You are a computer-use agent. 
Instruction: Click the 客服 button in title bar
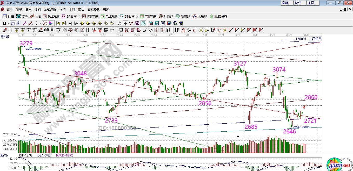(285, 3)
